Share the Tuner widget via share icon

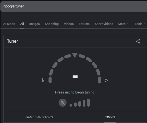(138, 41)
